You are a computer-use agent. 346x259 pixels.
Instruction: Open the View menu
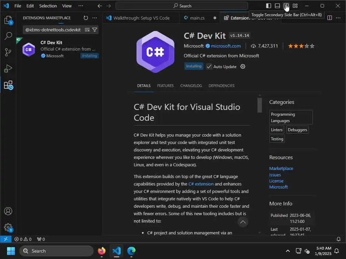click(x=67, y=6)
